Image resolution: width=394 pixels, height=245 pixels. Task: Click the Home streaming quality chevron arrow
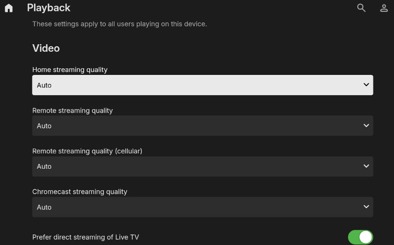[x=366, y=85]
